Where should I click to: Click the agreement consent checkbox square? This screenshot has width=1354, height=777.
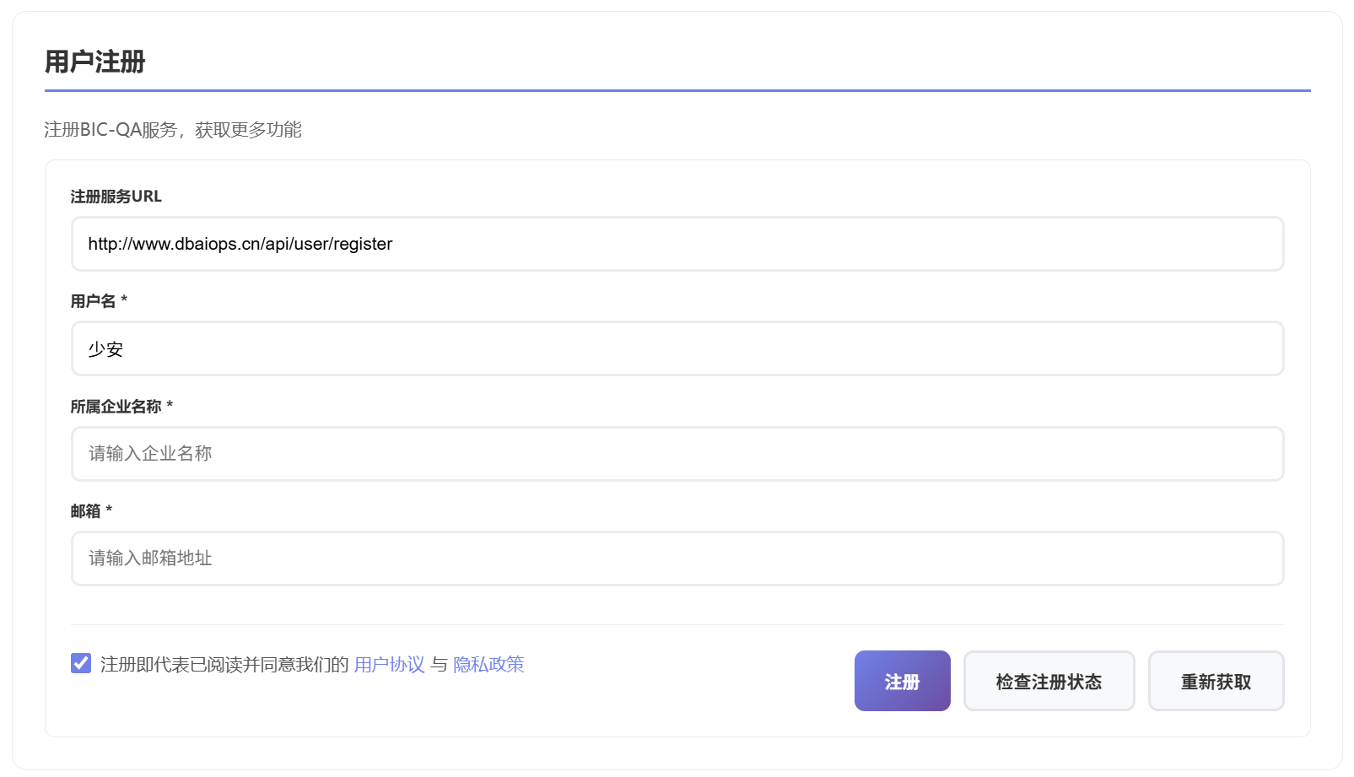(x=80, y=663)
